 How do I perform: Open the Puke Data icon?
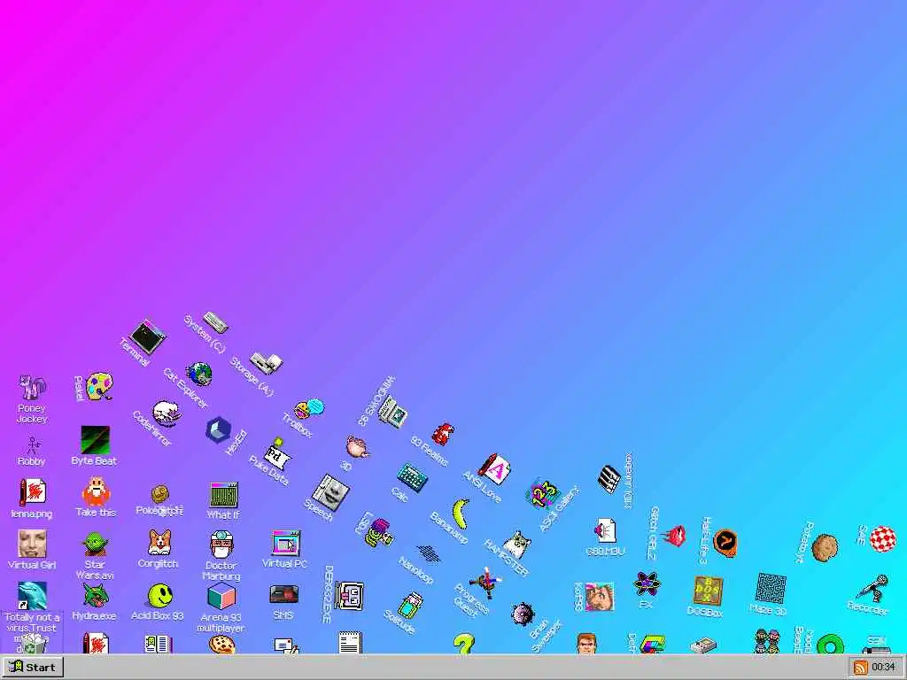pos(277,455)
